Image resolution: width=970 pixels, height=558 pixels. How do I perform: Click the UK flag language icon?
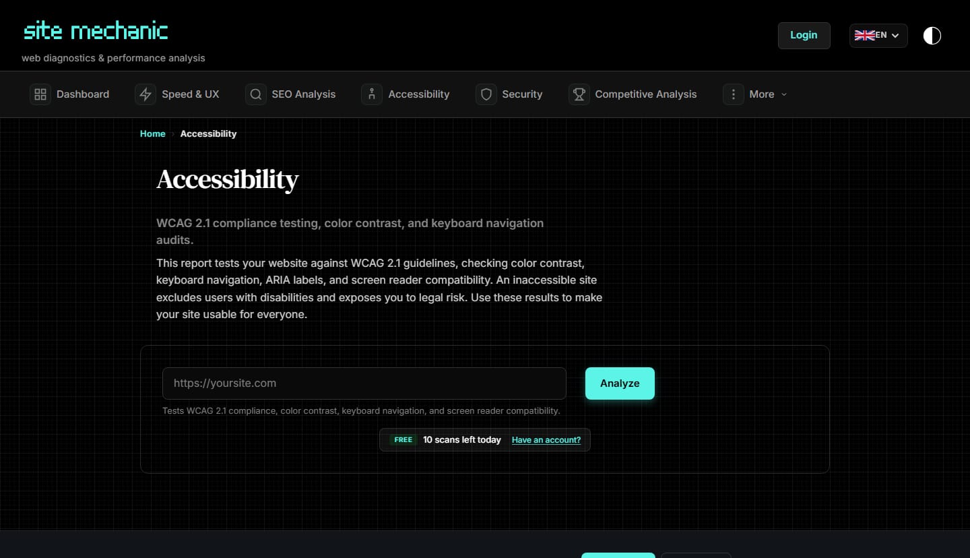click(864, 36)
